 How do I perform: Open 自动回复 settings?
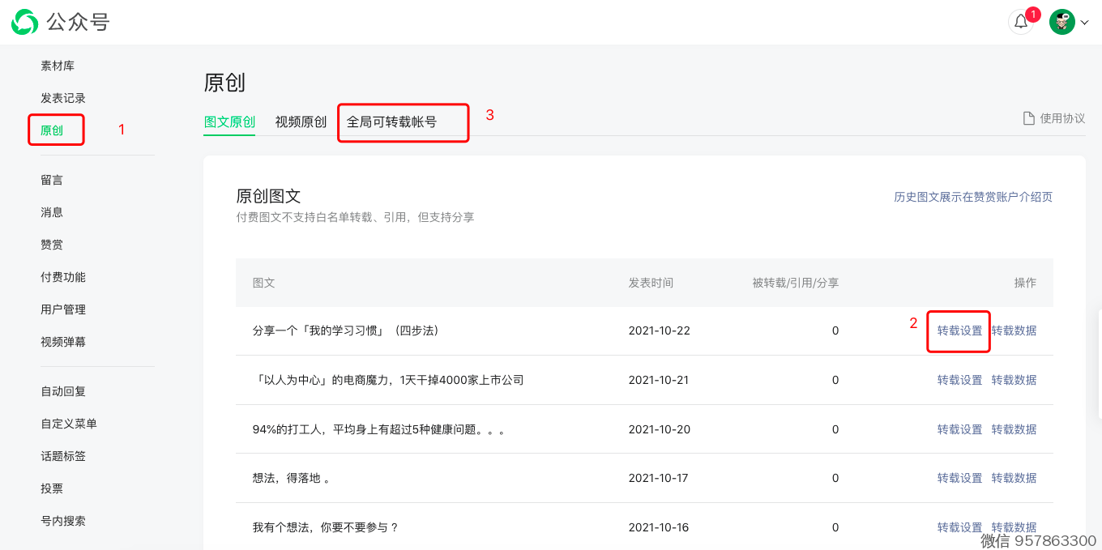(x=63, y=391)
